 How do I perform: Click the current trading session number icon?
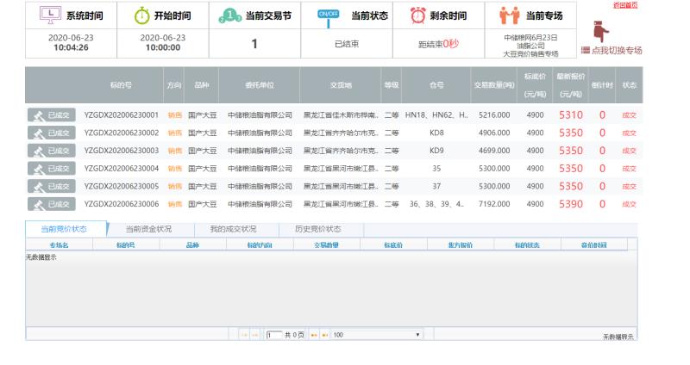[x=229, y=16]
